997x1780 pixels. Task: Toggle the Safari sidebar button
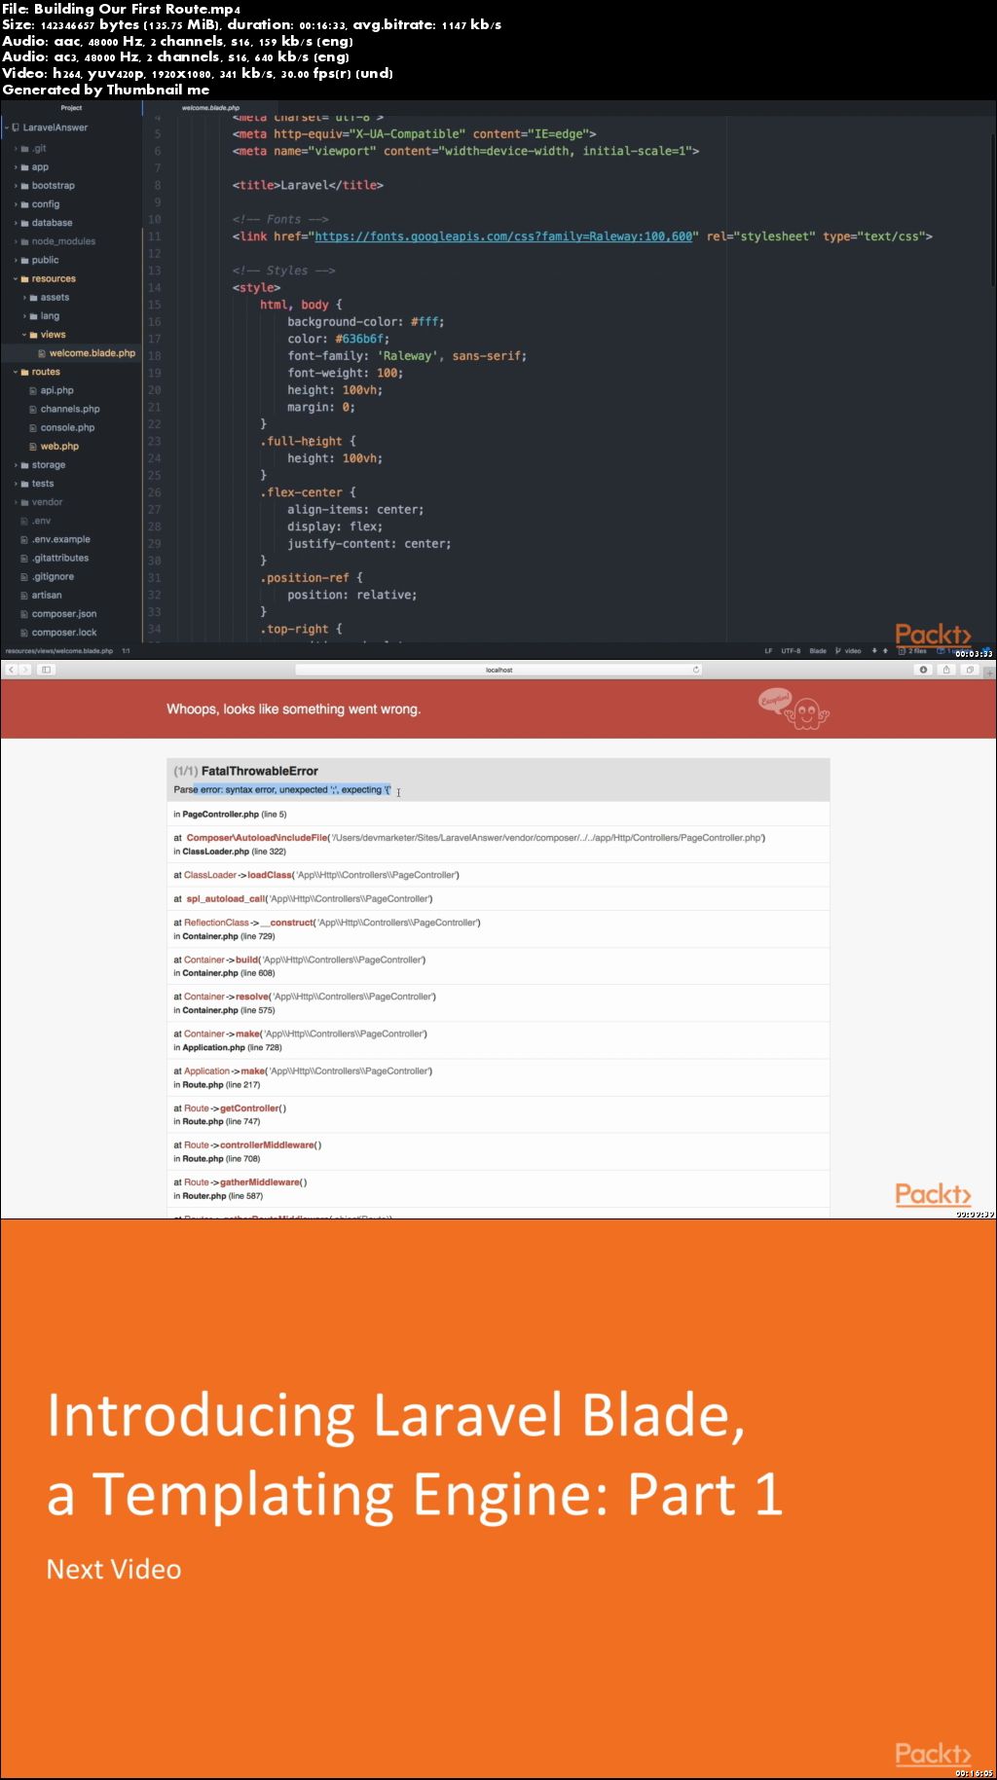click(46, 670)
